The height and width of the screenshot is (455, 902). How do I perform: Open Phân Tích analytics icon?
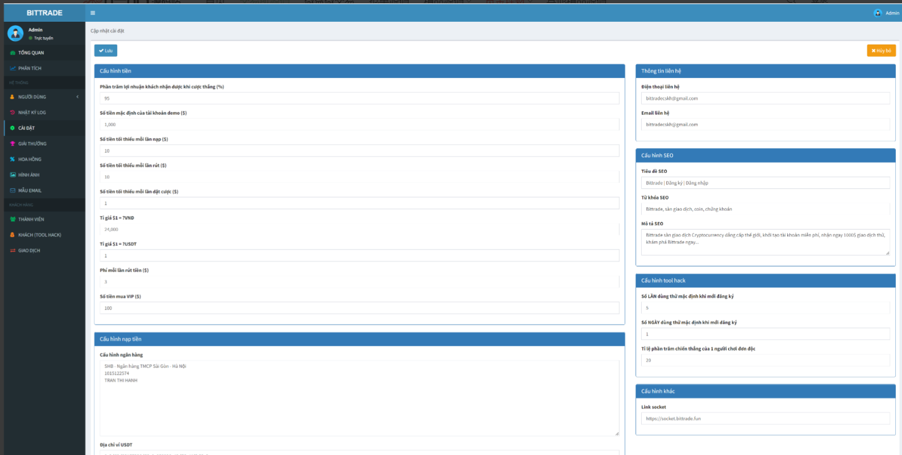coord(12,69)
